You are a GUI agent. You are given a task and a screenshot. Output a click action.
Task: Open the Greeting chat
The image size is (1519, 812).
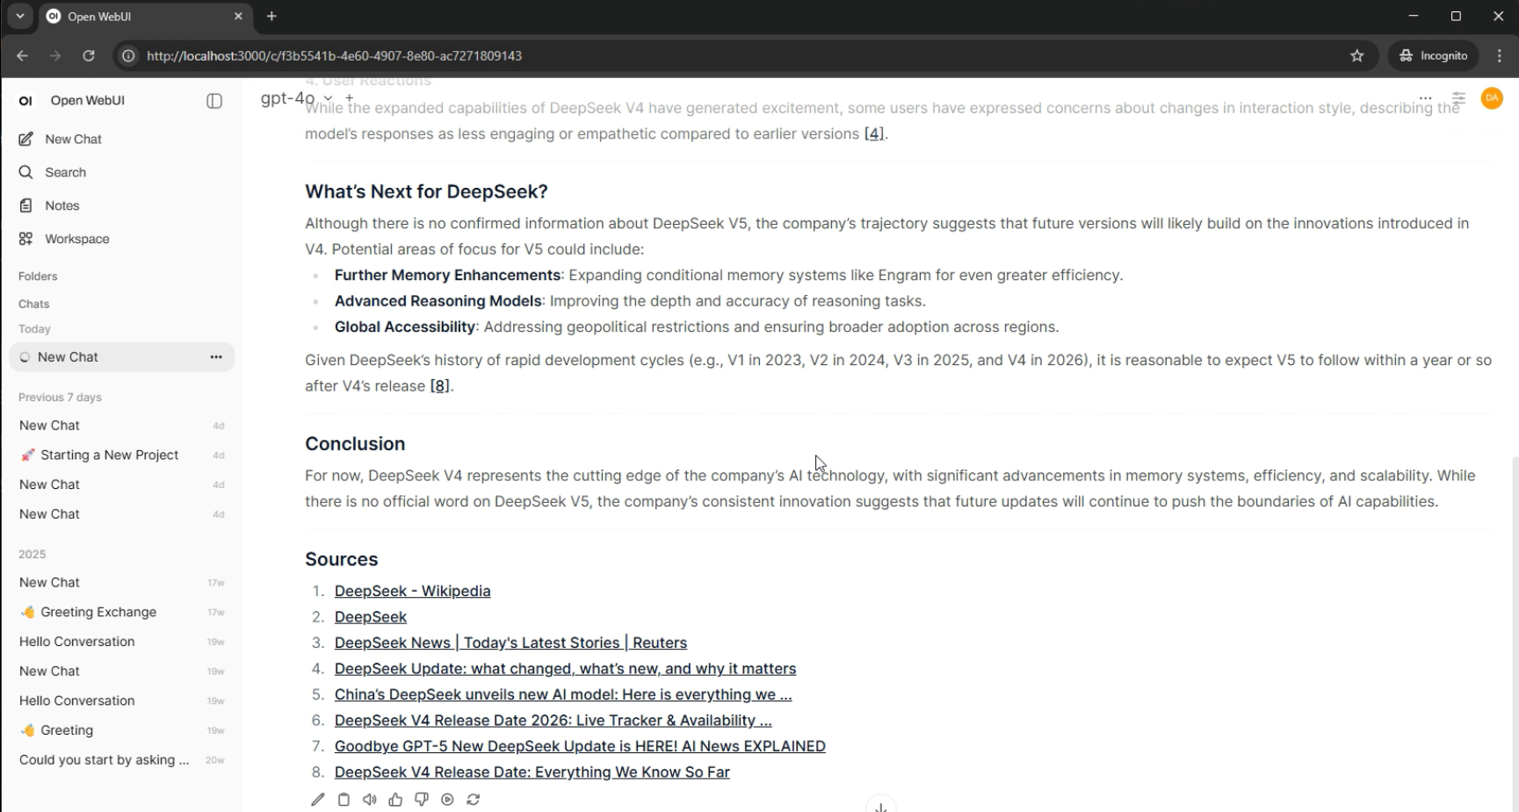coord(121,730)
